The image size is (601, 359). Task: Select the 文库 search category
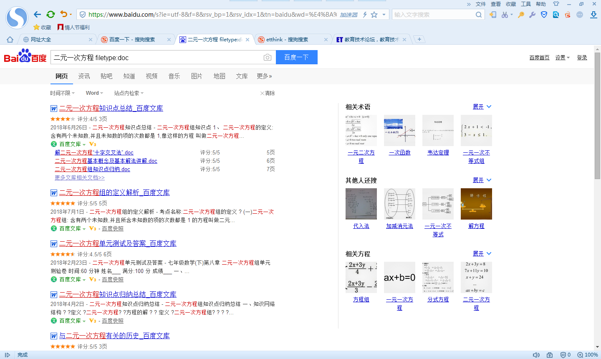point(242,76)
